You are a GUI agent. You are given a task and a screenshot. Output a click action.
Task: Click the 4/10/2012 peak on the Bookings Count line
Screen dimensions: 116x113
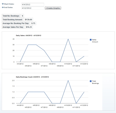[68, 80]
